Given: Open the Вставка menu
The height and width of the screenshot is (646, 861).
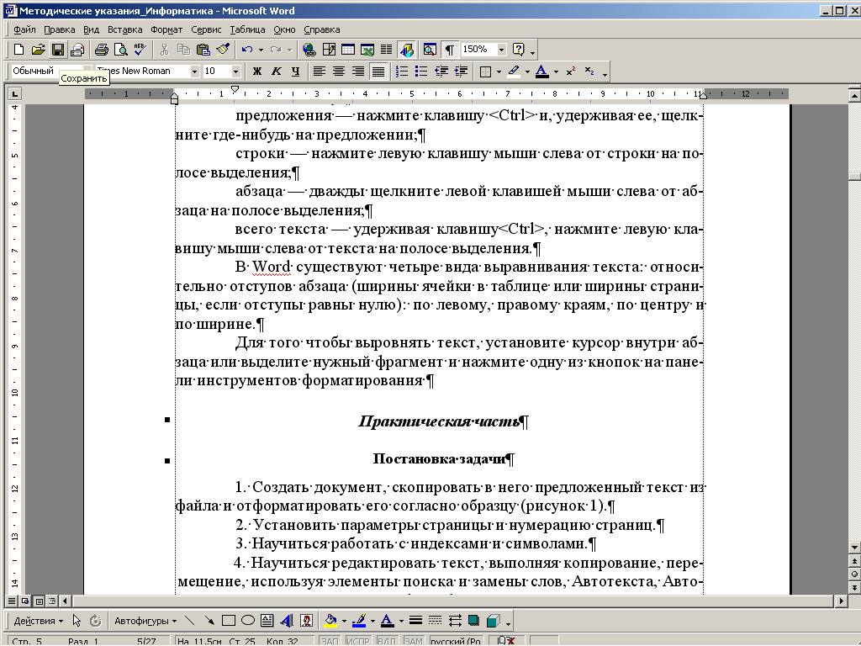Looking at the screenshot, I should point(124,29).
